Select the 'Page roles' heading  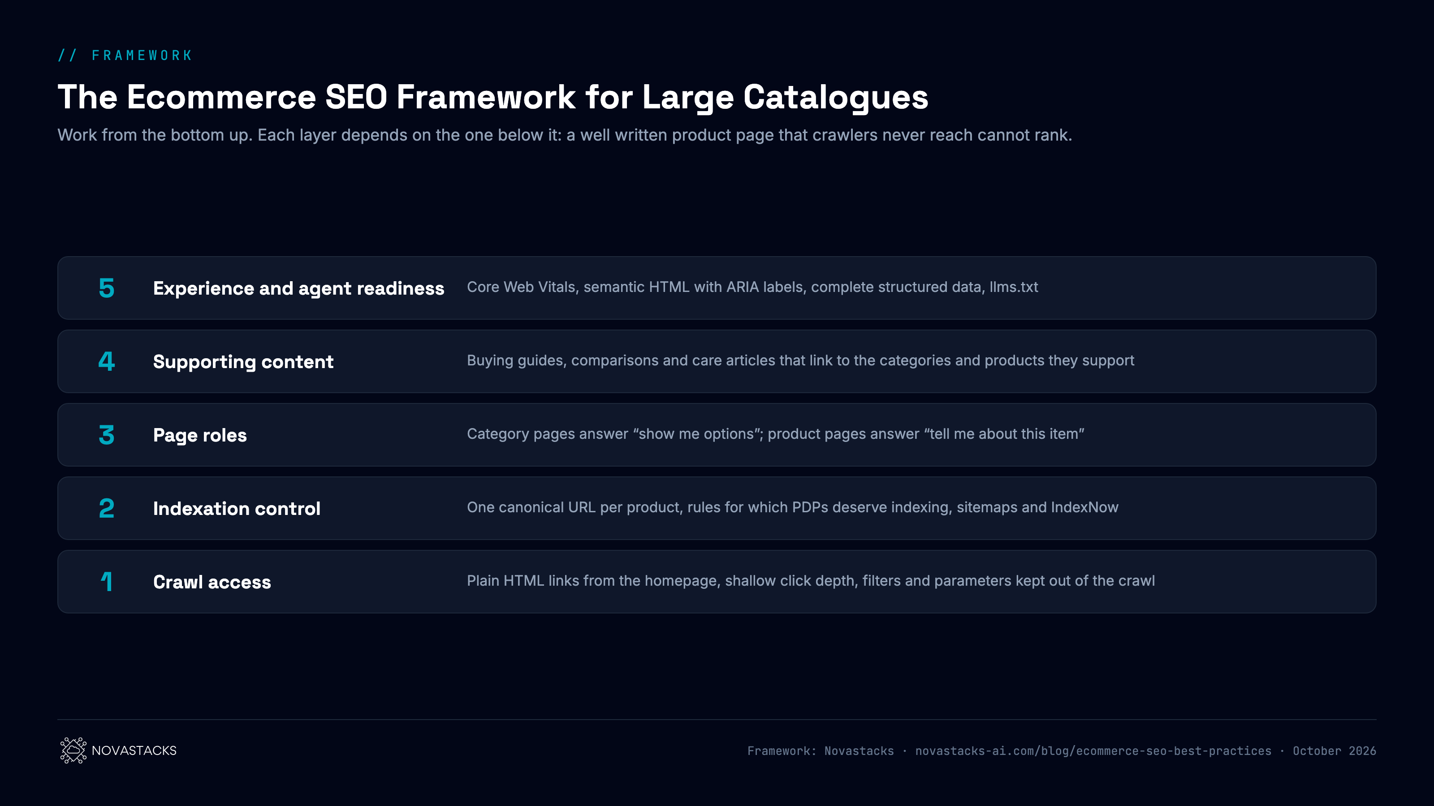[200, 435]
